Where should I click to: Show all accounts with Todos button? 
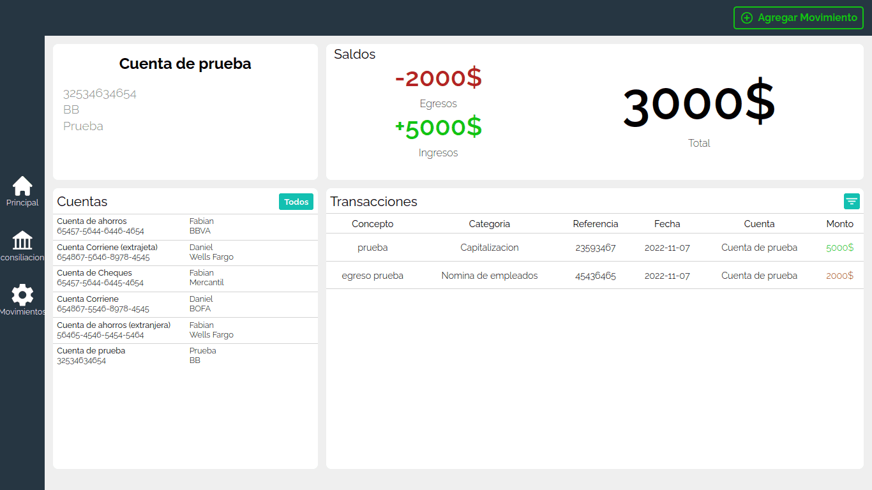pyautogui.click(x=296, y=202)
